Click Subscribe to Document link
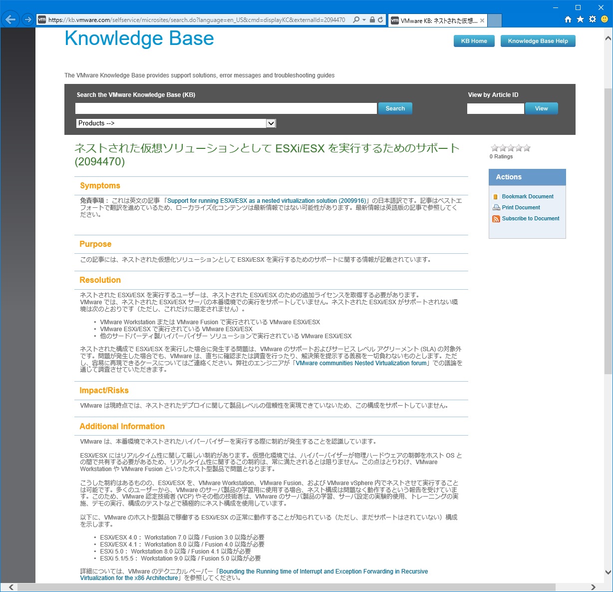This screenshot has height=592, width=613. tap(531, 219)
